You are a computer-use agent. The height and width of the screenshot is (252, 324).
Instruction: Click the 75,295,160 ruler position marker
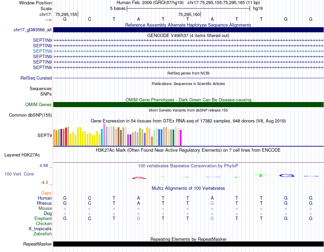coord(189,14)
